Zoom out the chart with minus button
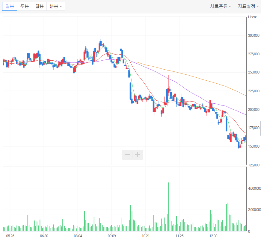 [127, 155]
